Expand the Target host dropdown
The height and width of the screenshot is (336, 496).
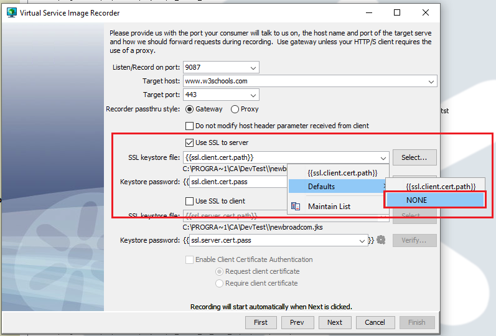[x=431, y=82]
